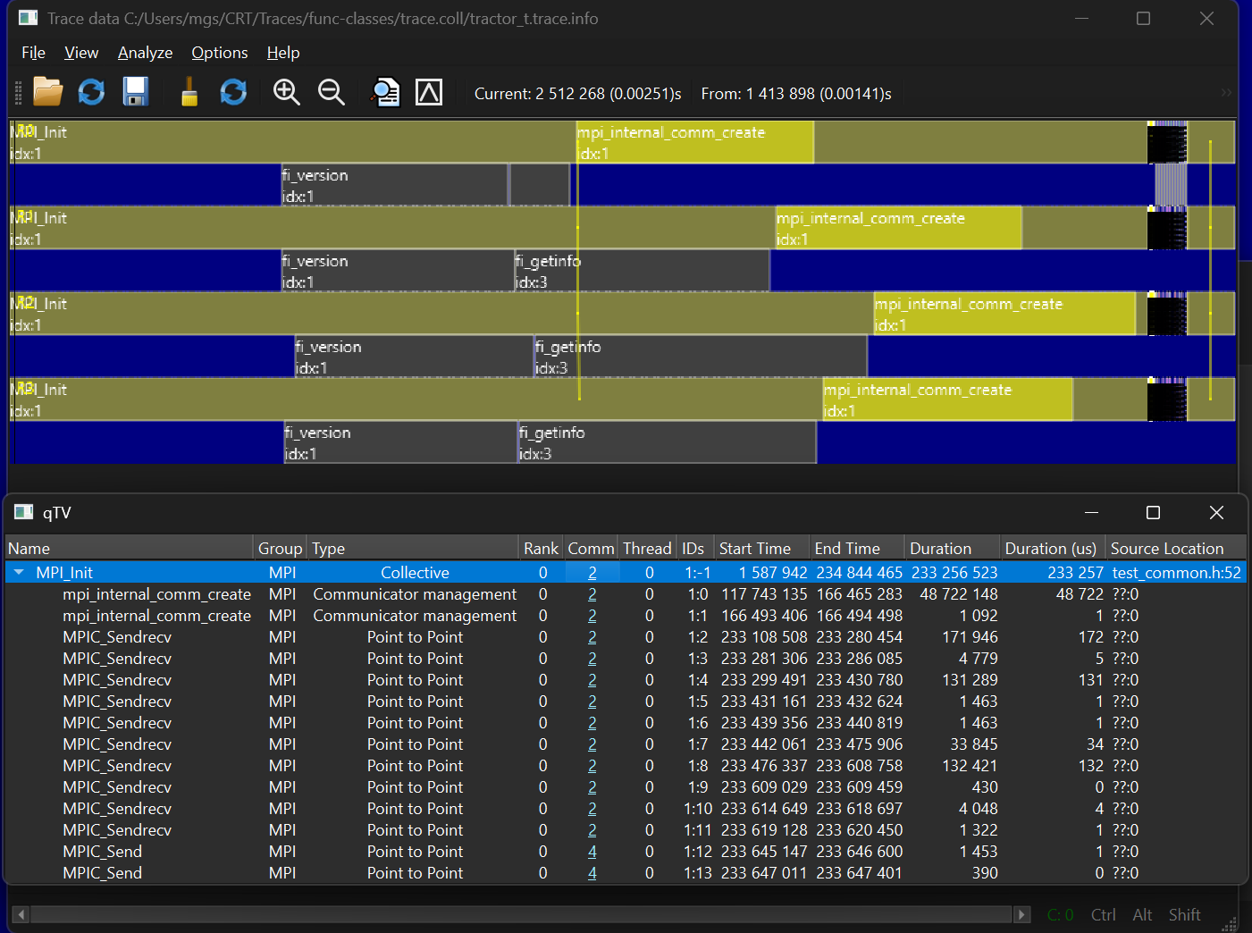The height and width of the screenshot is (933, 1252).
Task: Open Comm link 2 in row 1:0
Action: [592, 594]
